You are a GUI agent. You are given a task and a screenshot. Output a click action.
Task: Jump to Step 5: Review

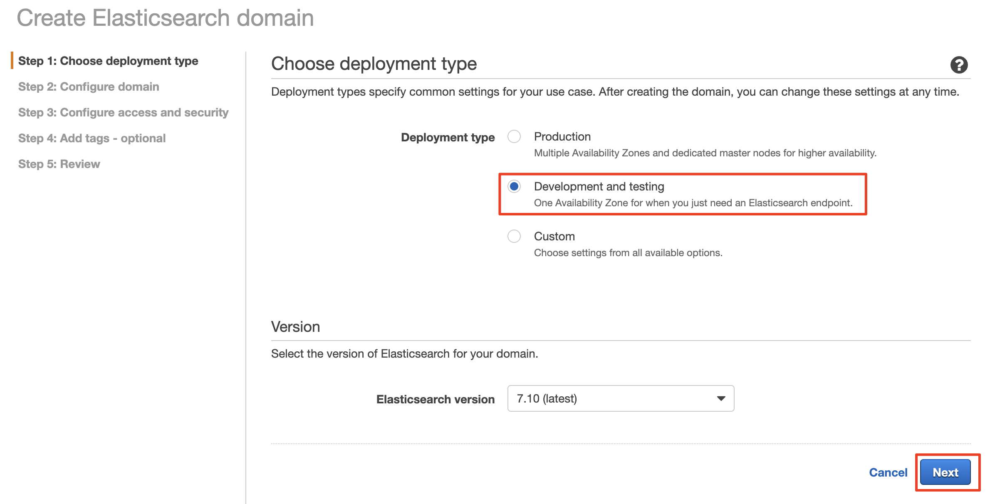pyautogui.click(x=59, y=164)
